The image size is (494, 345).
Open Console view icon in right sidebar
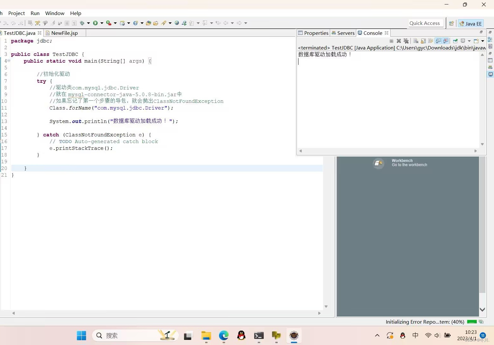click(490, 74)
